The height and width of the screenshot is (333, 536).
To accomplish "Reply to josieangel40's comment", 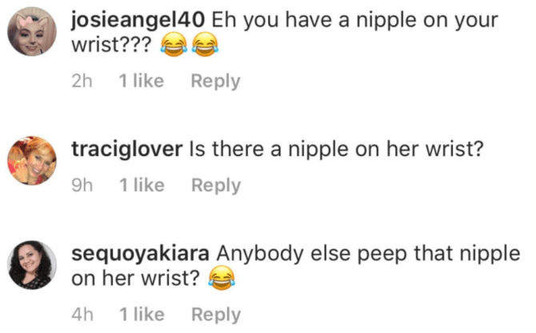I will pos(216,82).
